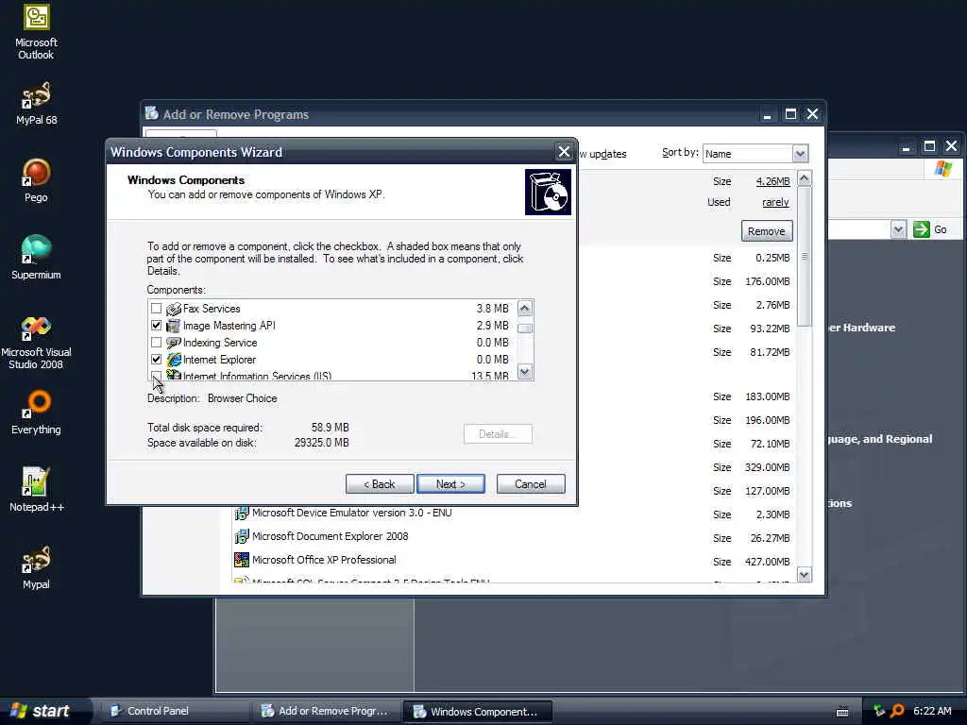Viewport: 967px width, 725px height.
Task: Click the orange search tray icon
Action: (x=897, y=711)
